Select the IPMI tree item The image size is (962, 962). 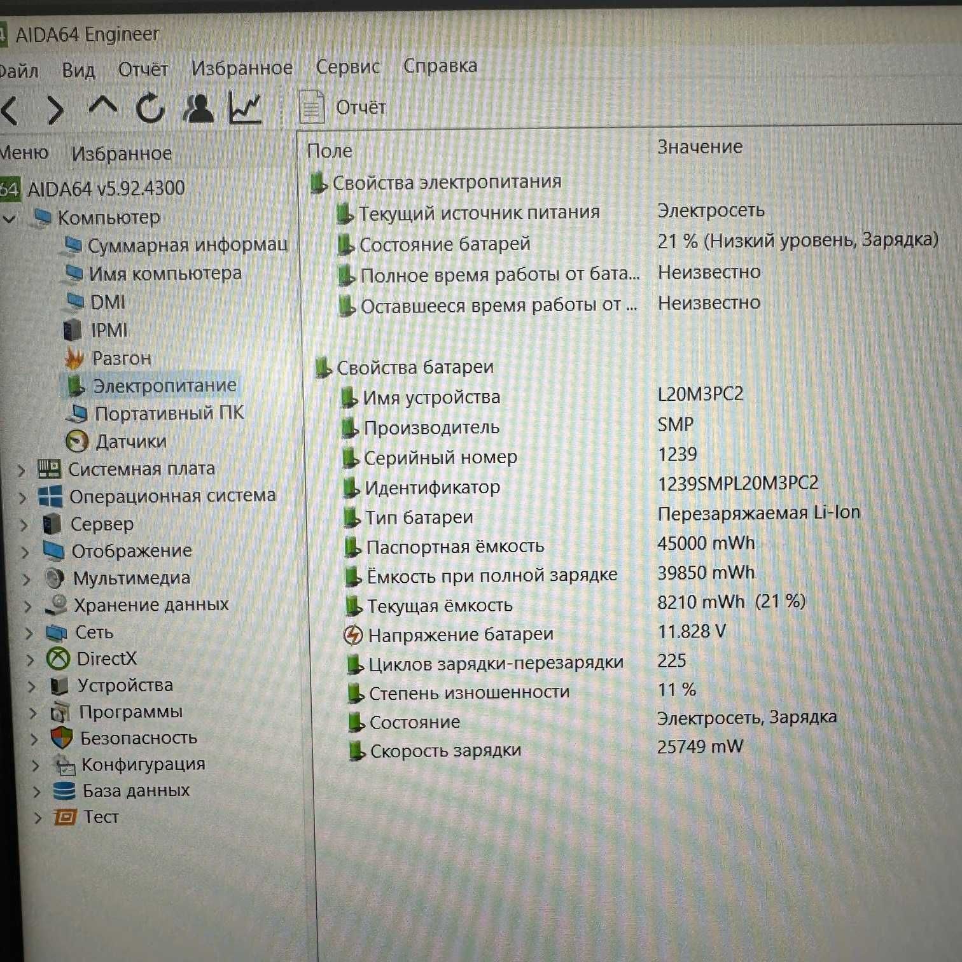[96, 330]
